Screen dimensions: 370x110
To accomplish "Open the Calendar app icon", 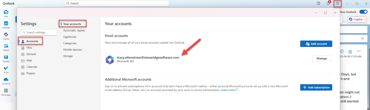I will (x=6, y=24).
